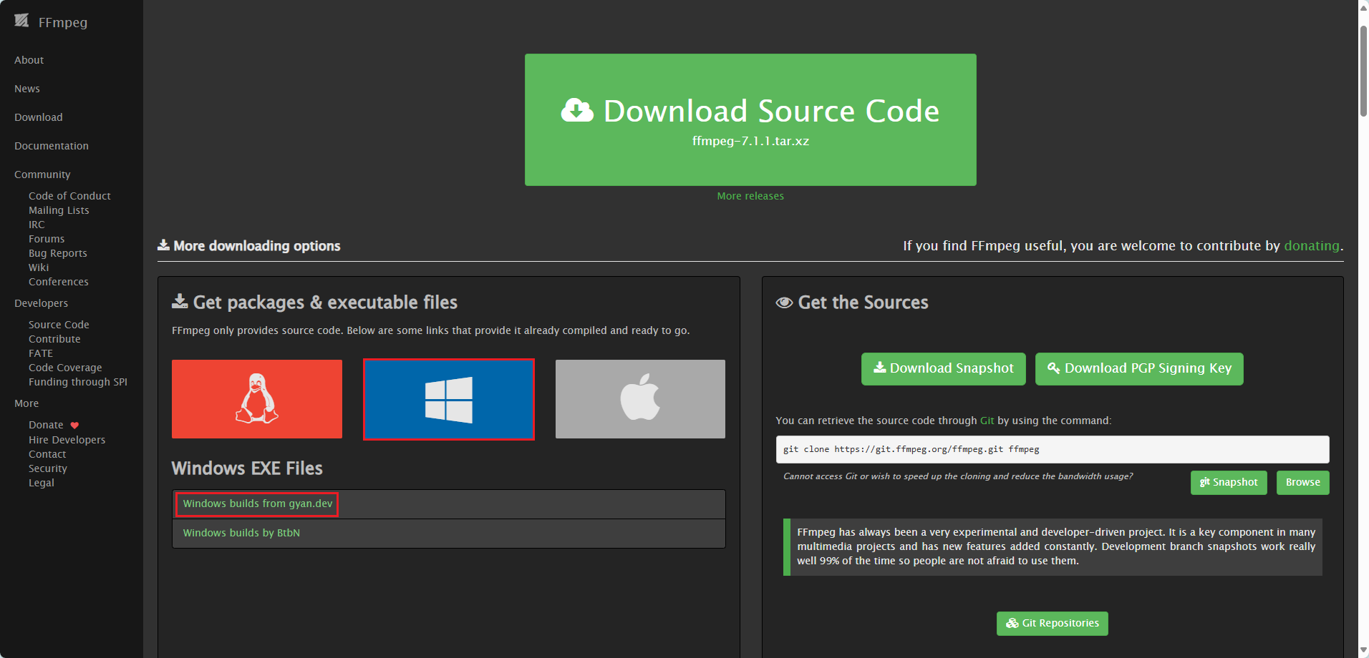Open the Documentation sidebar item

pos(52,146)
